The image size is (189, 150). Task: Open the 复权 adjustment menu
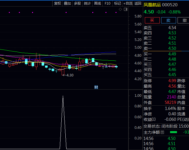[x=58, y=3]
